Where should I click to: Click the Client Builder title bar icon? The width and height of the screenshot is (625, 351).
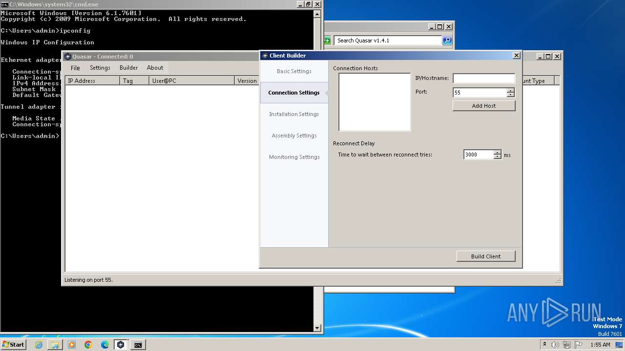click(265, 56)
